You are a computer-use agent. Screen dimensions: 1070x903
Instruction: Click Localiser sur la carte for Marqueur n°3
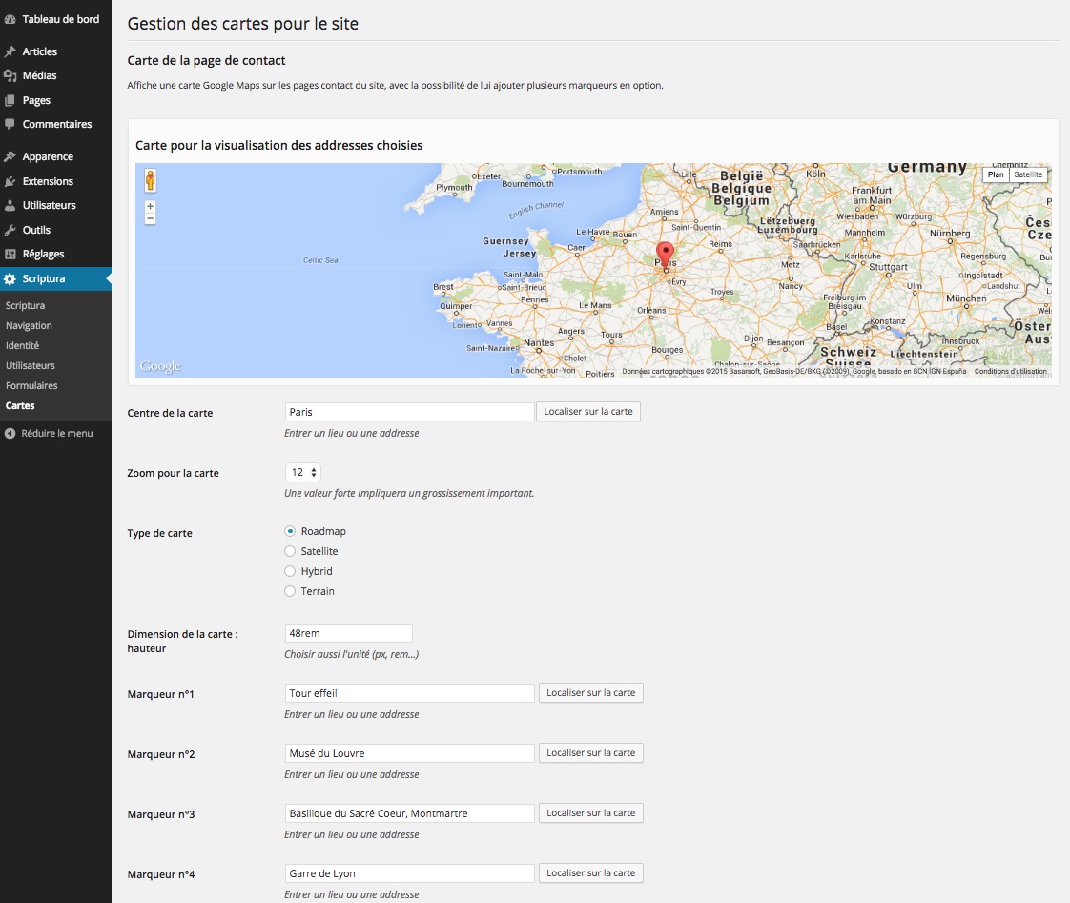(x=591, y=813)
